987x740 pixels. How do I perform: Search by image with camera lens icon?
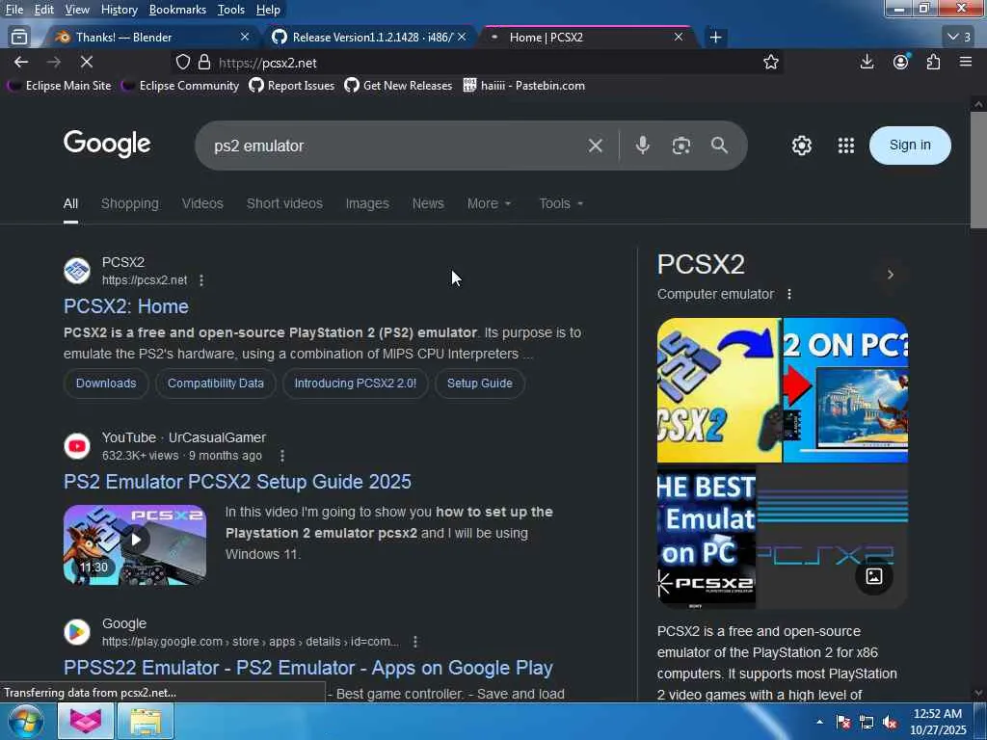[680, 145]
